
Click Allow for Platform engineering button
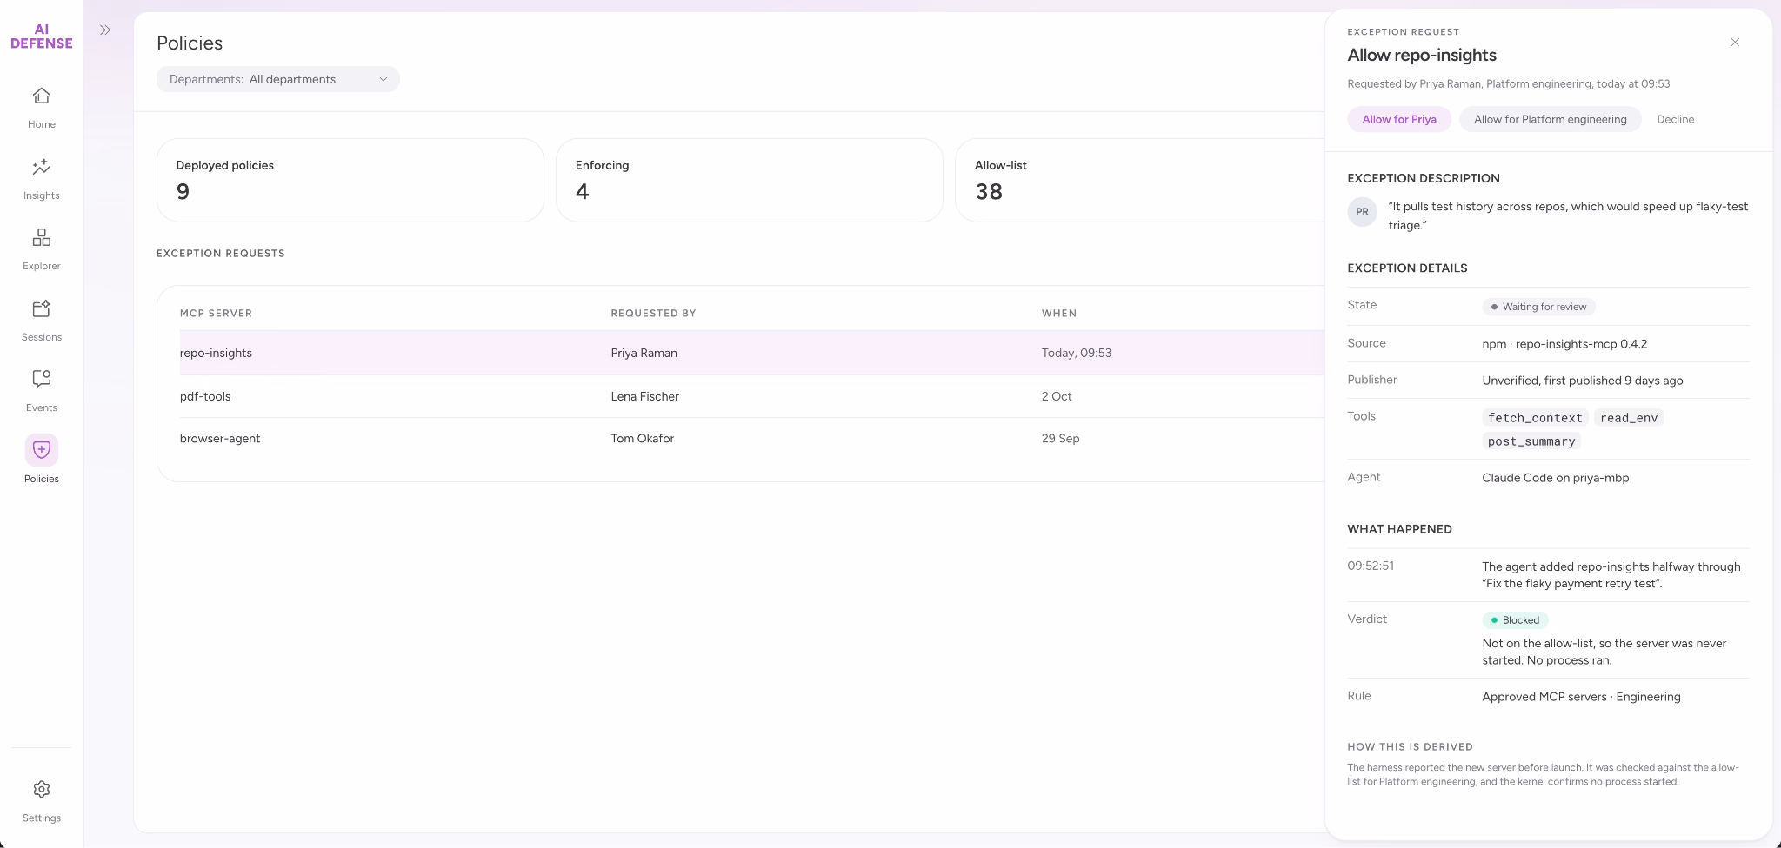tap(1551, 119)
